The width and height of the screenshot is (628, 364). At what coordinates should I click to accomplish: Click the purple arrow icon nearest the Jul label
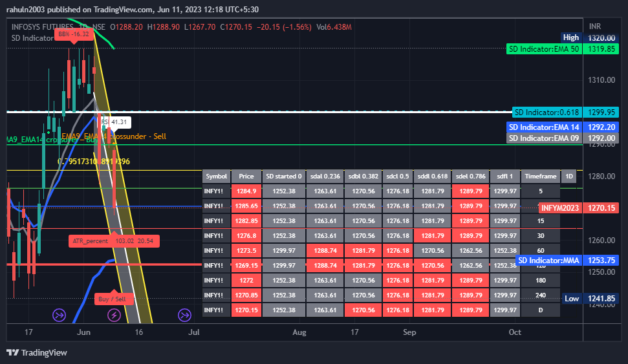[184, 315]
